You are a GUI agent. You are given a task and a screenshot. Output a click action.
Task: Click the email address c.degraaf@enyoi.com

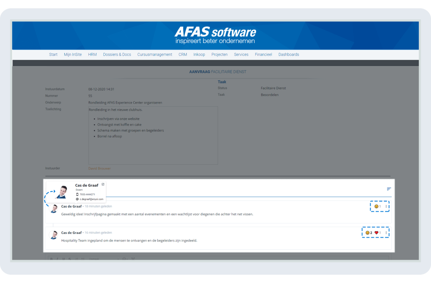(91, 199)
